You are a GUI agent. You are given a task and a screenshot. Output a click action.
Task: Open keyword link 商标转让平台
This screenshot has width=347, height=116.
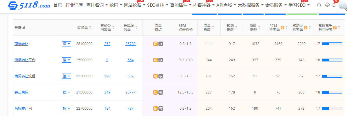[25, 60]
